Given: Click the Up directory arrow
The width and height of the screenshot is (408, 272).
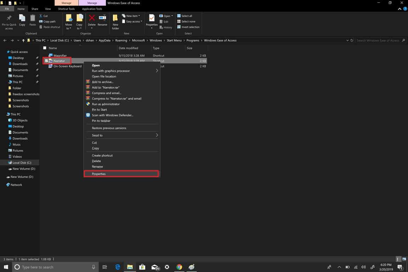Looking at the screenshot, I should click(23, 40).
